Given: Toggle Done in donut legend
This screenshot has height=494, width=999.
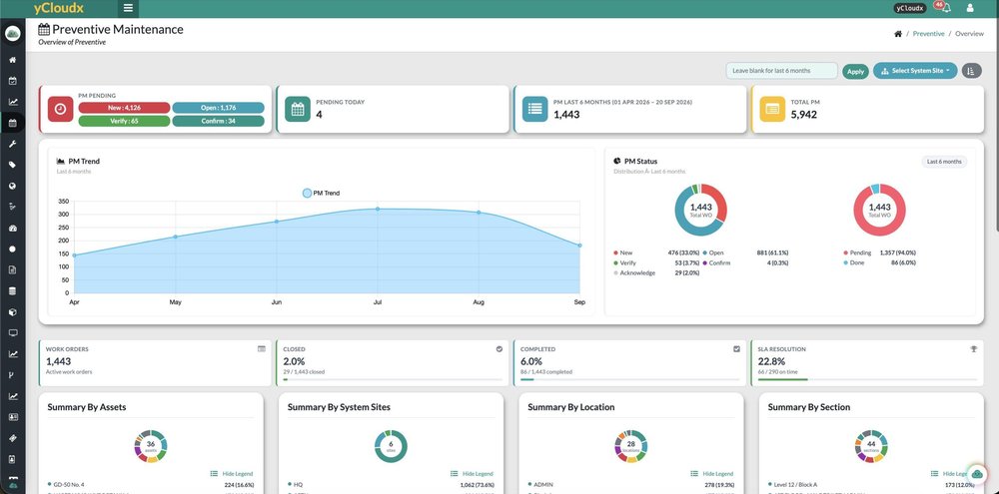Looking at the screenshot, I should click(854, 262).
